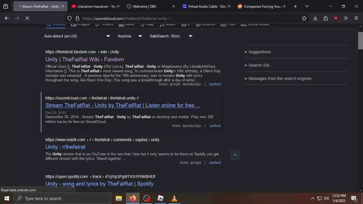Select the Firefox taskbar icon
The height and width of the screenshot is (204, 363).
pos(133,198)
